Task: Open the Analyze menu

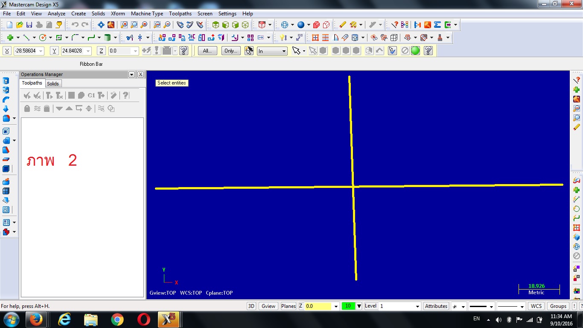Action: click(56, 14)
